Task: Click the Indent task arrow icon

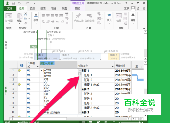Action: (x=48, y=22)
